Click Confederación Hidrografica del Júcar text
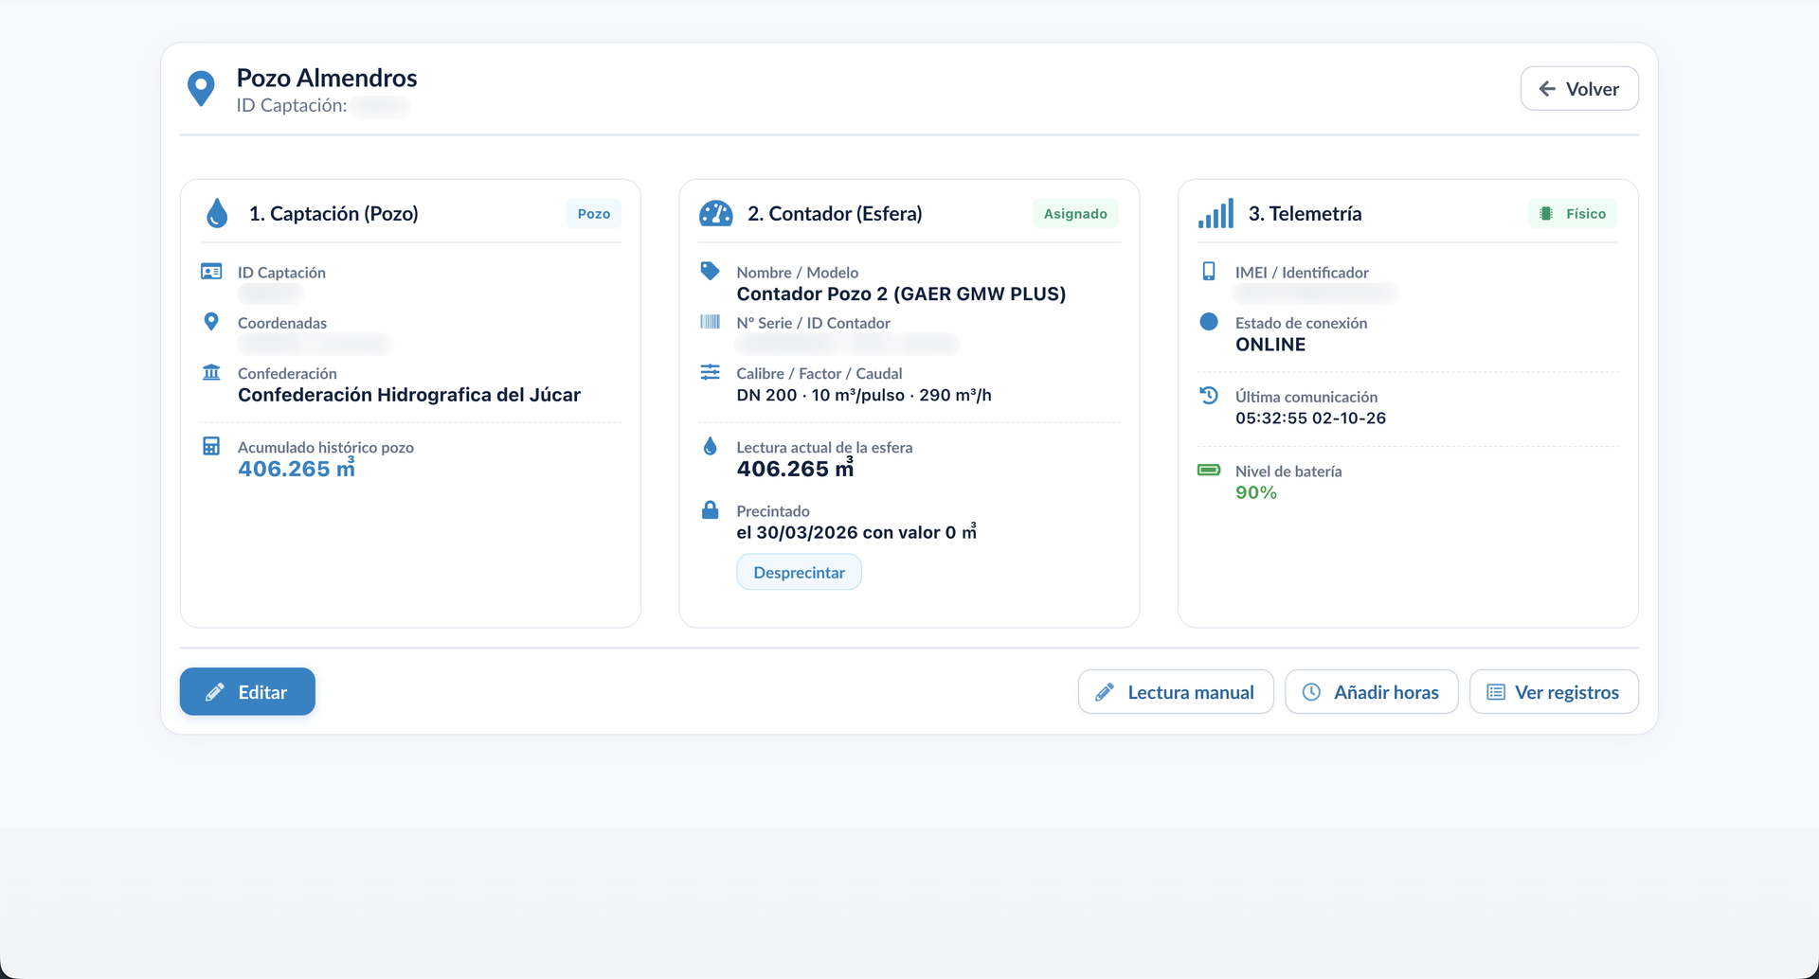Viewport: 1819px width, 979px height. (409, 395)
